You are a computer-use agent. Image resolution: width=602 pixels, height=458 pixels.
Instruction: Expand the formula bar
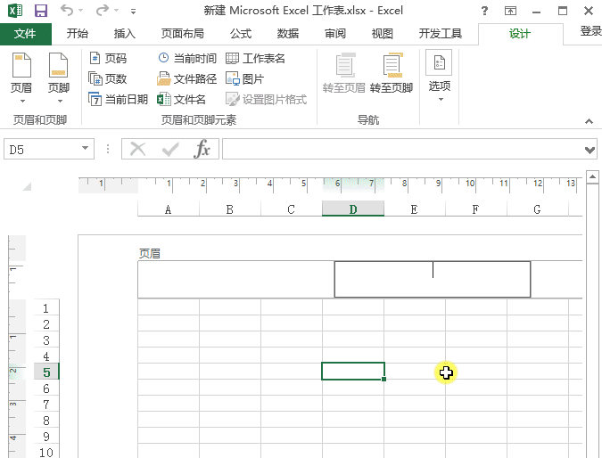[590, 150]
